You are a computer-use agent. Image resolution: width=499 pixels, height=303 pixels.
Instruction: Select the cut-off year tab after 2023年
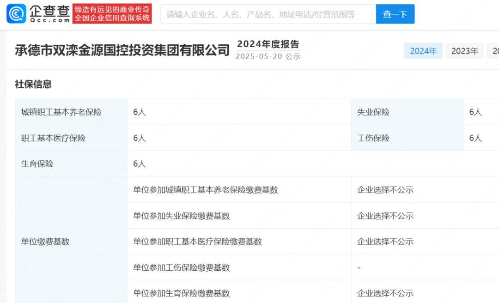coord(494,51)
